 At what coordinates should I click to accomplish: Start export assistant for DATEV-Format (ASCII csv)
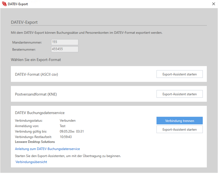(179, 74)
